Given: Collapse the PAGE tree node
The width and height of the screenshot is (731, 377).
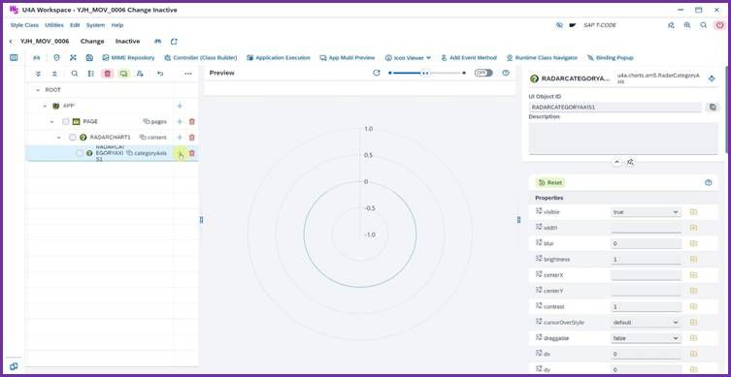Looking at the screenshot, I should pyautogui.click(x=51, y=121).
